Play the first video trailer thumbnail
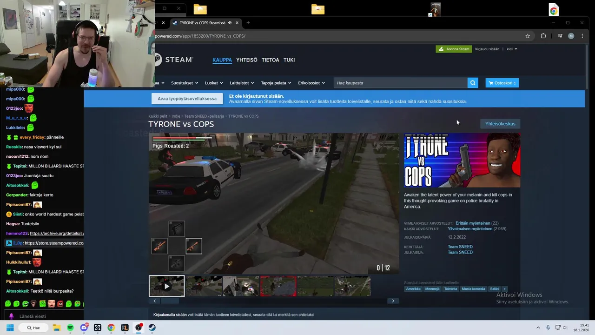The width and height of the screenshot is (595, 335). click(166, 286)
